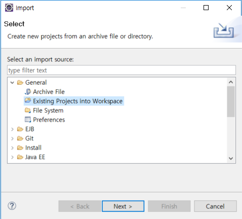Open the help question mark icon
This screenshot has height=219, width=242.
click(x=12, y=206)
